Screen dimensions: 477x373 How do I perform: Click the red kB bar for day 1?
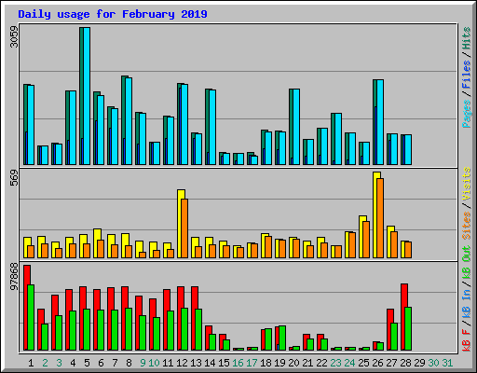[x=25, y=308]
